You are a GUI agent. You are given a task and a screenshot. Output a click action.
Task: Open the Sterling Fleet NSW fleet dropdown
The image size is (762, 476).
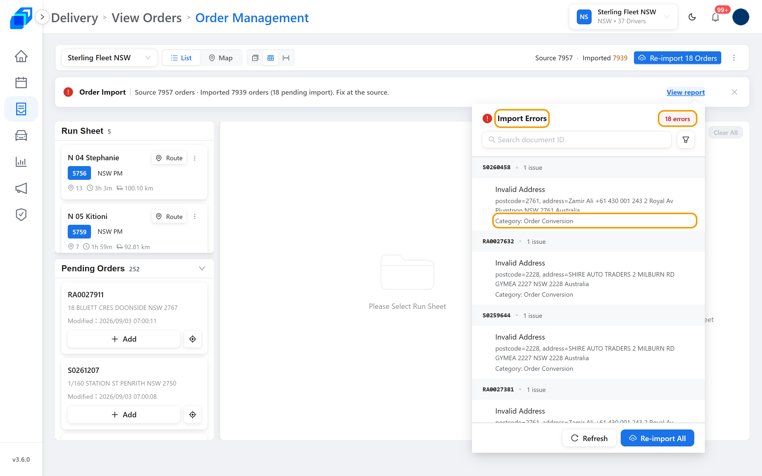tap(109, 58)
